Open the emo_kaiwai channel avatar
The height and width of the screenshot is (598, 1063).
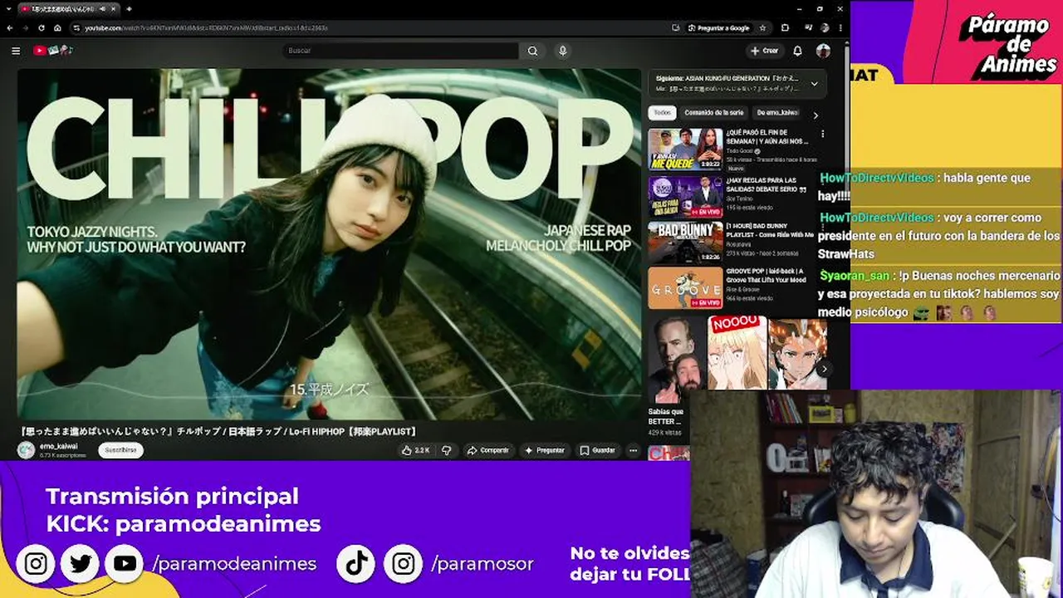pyautogui.click(x=26, y=450)
